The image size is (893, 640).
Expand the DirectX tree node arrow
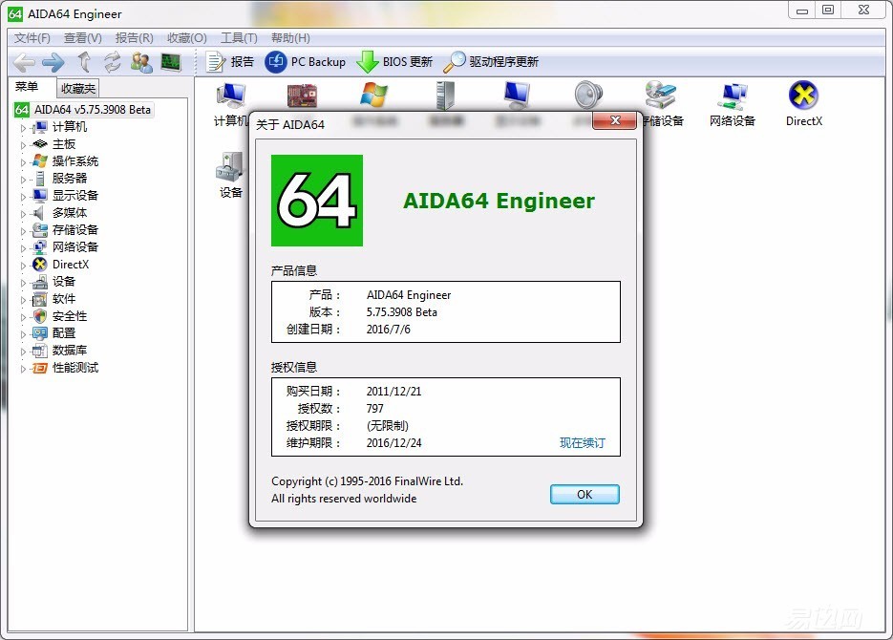point(23,266)
